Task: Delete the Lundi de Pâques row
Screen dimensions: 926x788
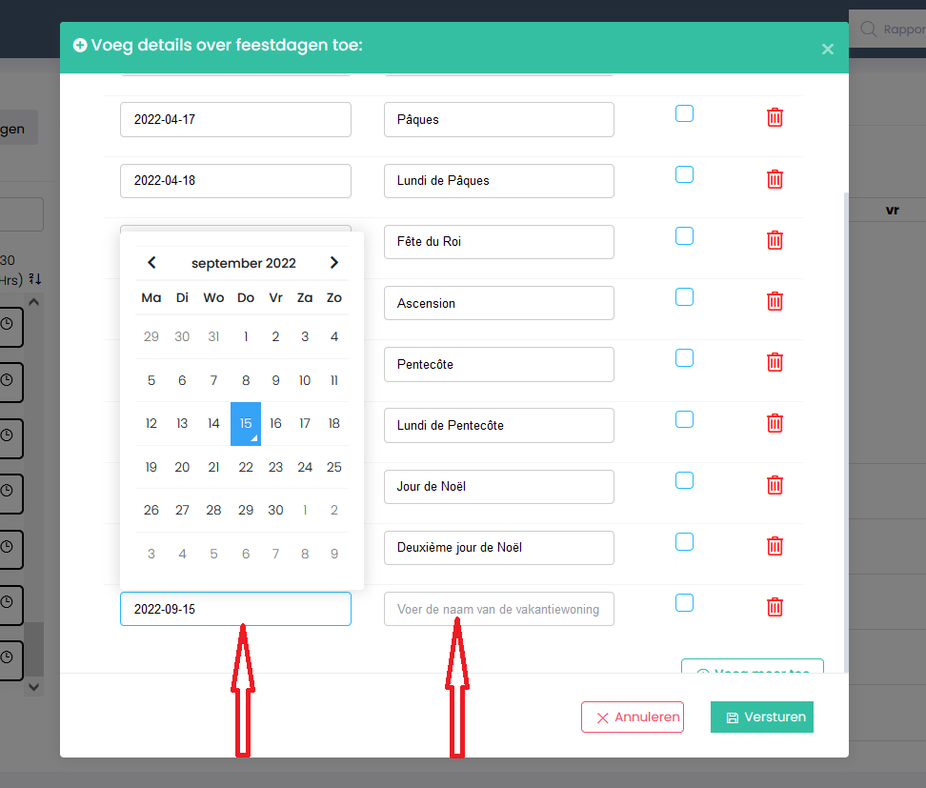Action: (x=775, y=179)
